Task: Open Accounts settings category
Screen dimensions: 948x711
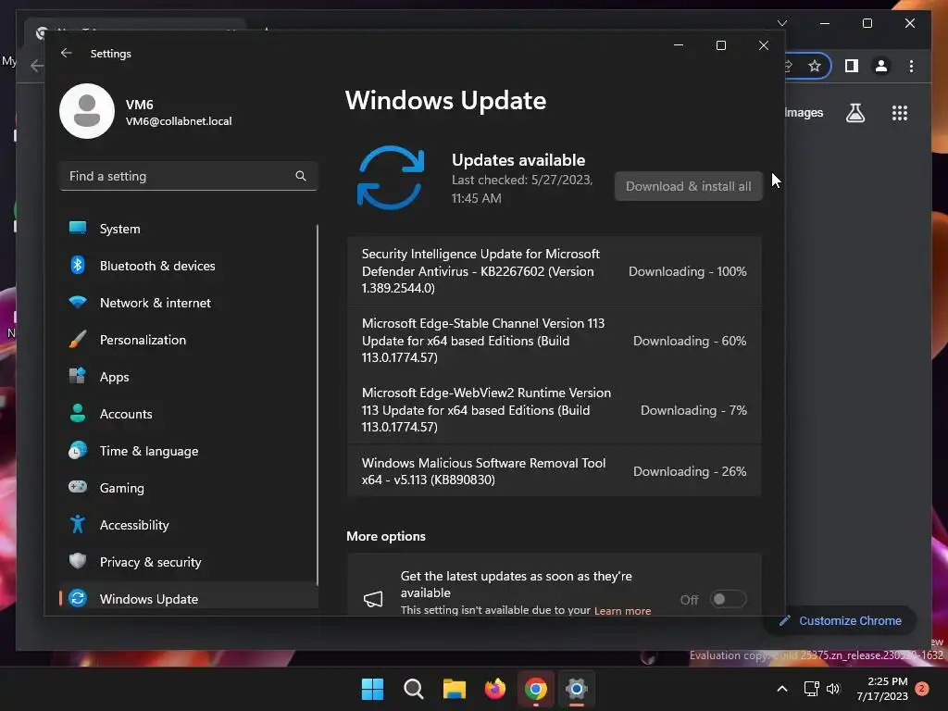Action: click(x=188, y=414)
